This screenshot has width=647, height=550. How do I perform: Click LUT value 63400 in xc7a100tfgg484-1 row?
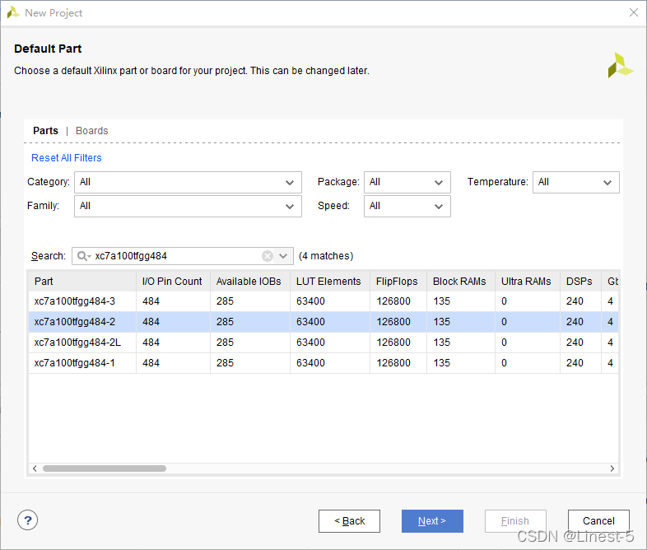[x=310, y=363]
